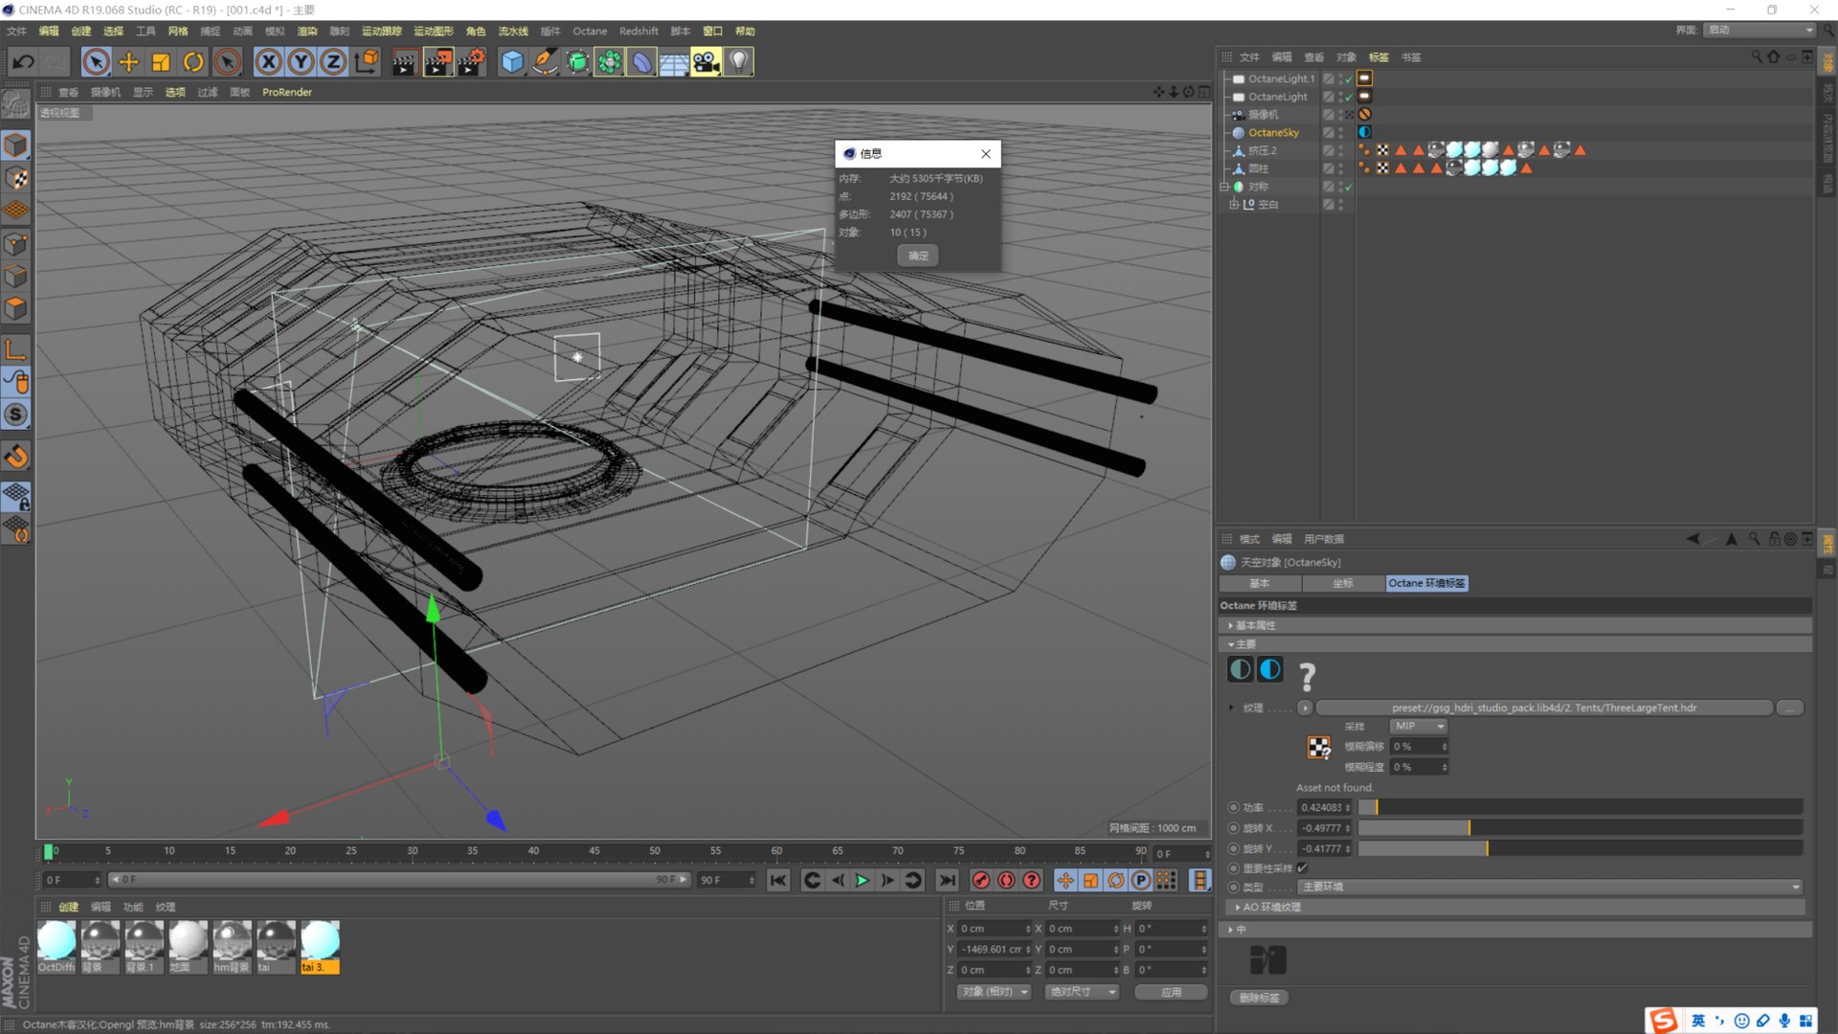
Task: Open the MIP sampling dropdown
Action: pos(1418,727)
